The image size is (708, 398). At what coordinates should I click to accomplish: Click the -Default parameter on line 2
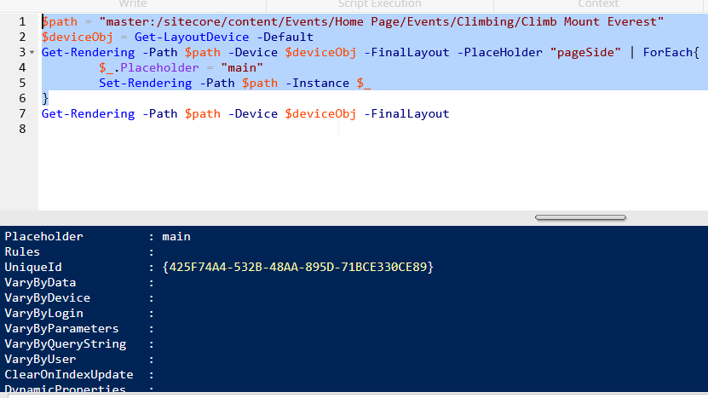(285, 37)
